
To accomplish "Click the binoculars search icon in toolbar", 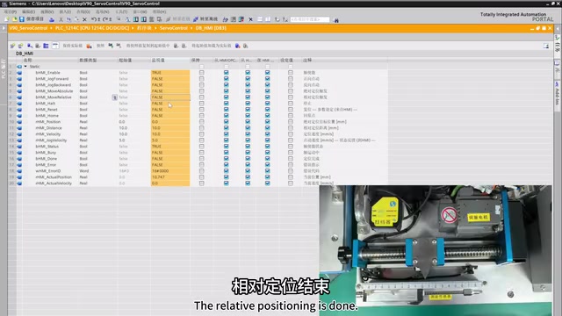I will coord(335,20).
